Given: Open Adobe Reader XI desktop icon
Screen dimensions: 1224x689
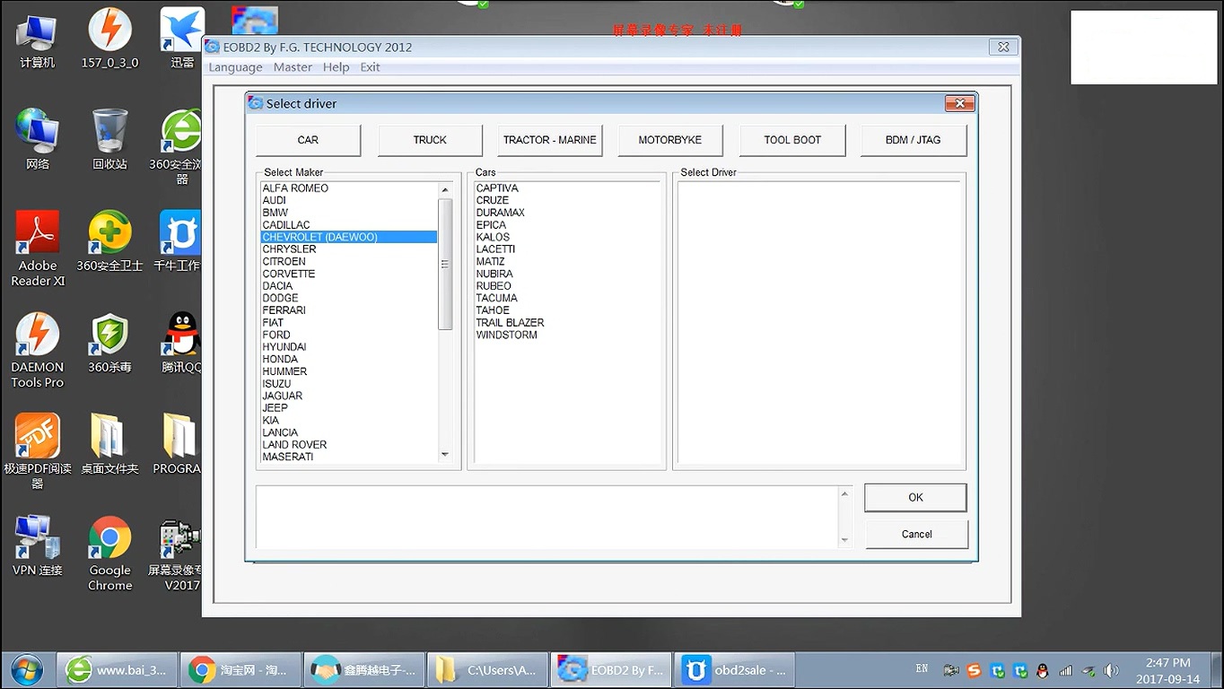Looking at the screenshot, I should pos(38,249).
